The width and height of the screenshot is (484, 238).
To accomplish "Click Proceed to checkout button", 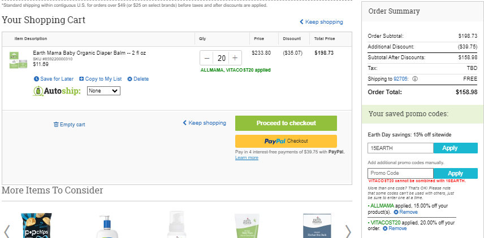I will (286, 123).
